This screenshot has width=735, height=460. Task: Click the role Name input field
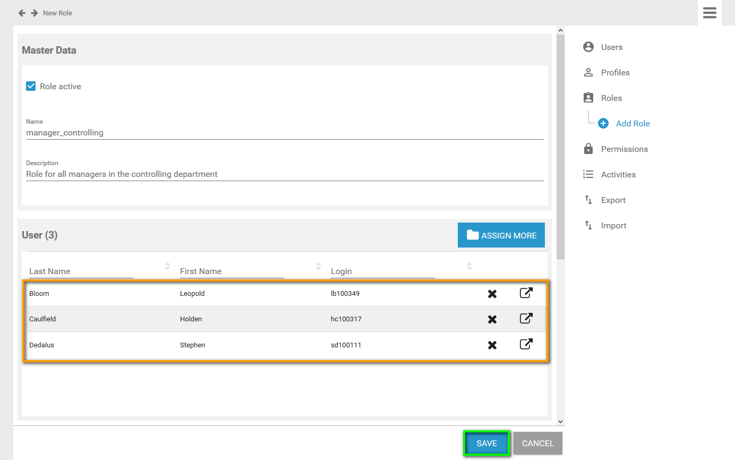click(x=285, y=133)
